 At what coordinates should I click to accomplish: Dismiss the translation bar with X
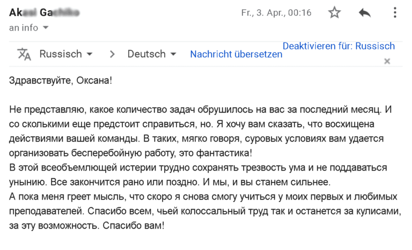point(387,61)
